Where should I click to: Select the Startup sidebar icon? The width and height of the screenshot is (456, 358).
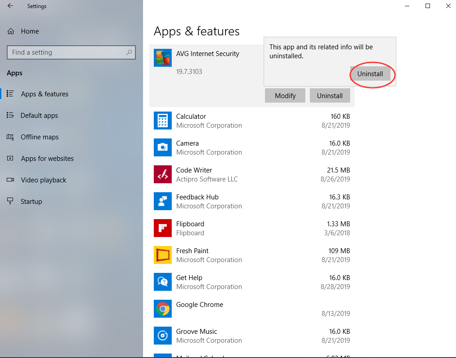[10, 201]
